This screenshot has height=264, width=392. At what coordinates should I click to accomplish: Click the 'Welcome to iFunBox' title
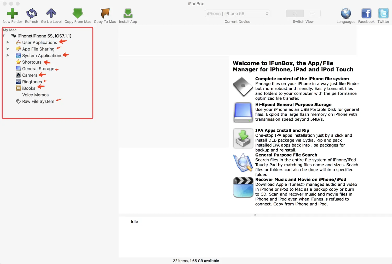coord(293,66)
